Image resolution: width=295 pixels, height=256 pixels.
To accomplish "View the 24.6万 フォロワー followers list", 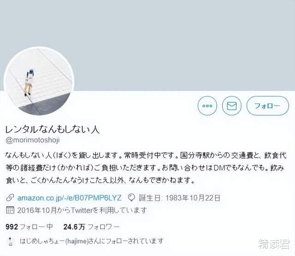I will [91, 226].
